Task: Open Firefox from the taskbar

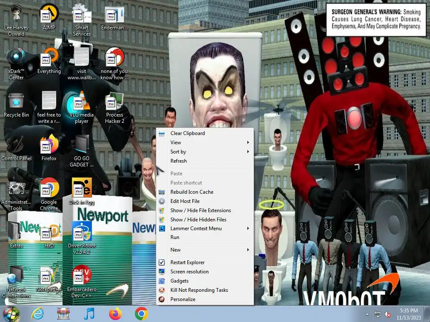Action: tap(115, 314)
